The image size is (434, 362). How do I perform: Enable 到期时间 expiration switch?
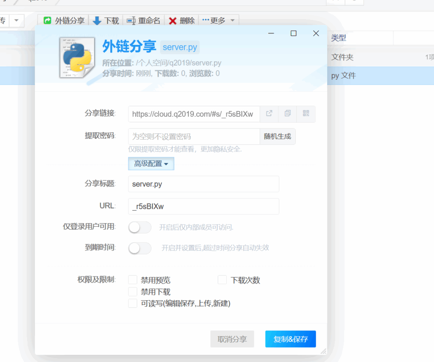(x=140, y=248)
